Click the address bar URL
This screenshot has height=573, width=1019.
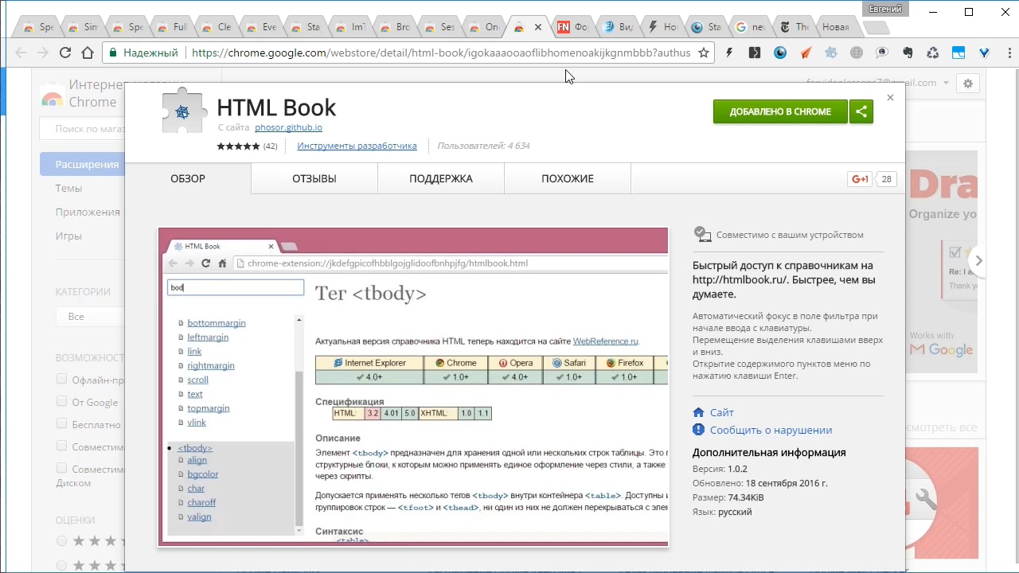point(441,53)
